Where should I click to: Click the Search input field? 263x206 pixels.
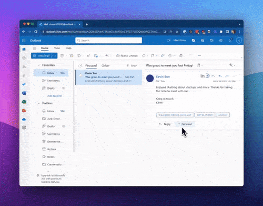(x=109, y=41)
